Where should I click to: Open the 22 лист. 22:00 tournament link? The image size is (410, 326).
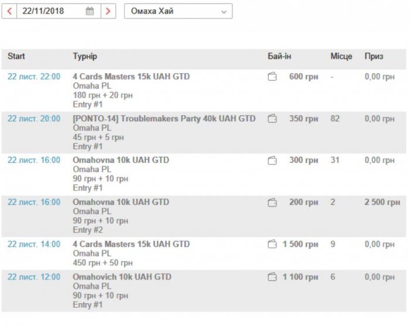point(33,77)
